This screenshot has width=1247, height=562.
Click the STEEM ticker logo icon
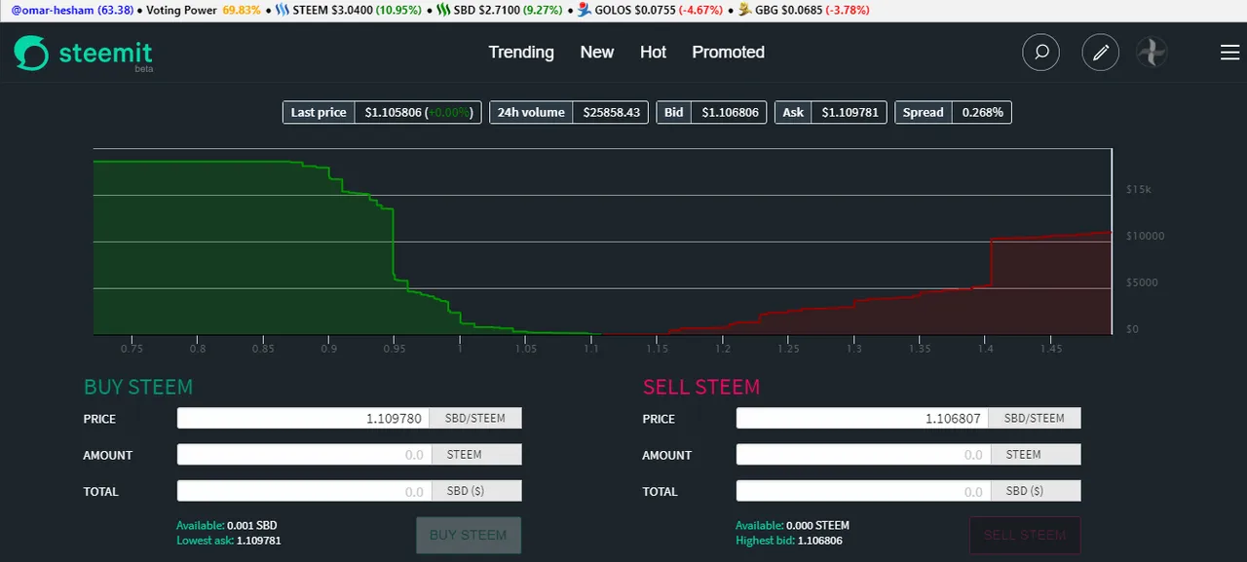click(283, 10)
